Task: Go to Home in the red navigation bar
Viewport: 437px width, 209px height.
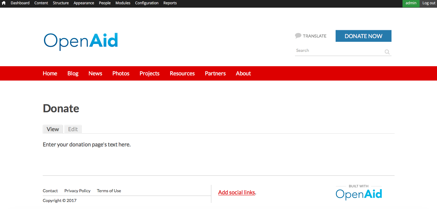Action: click(x=50, y=74)
